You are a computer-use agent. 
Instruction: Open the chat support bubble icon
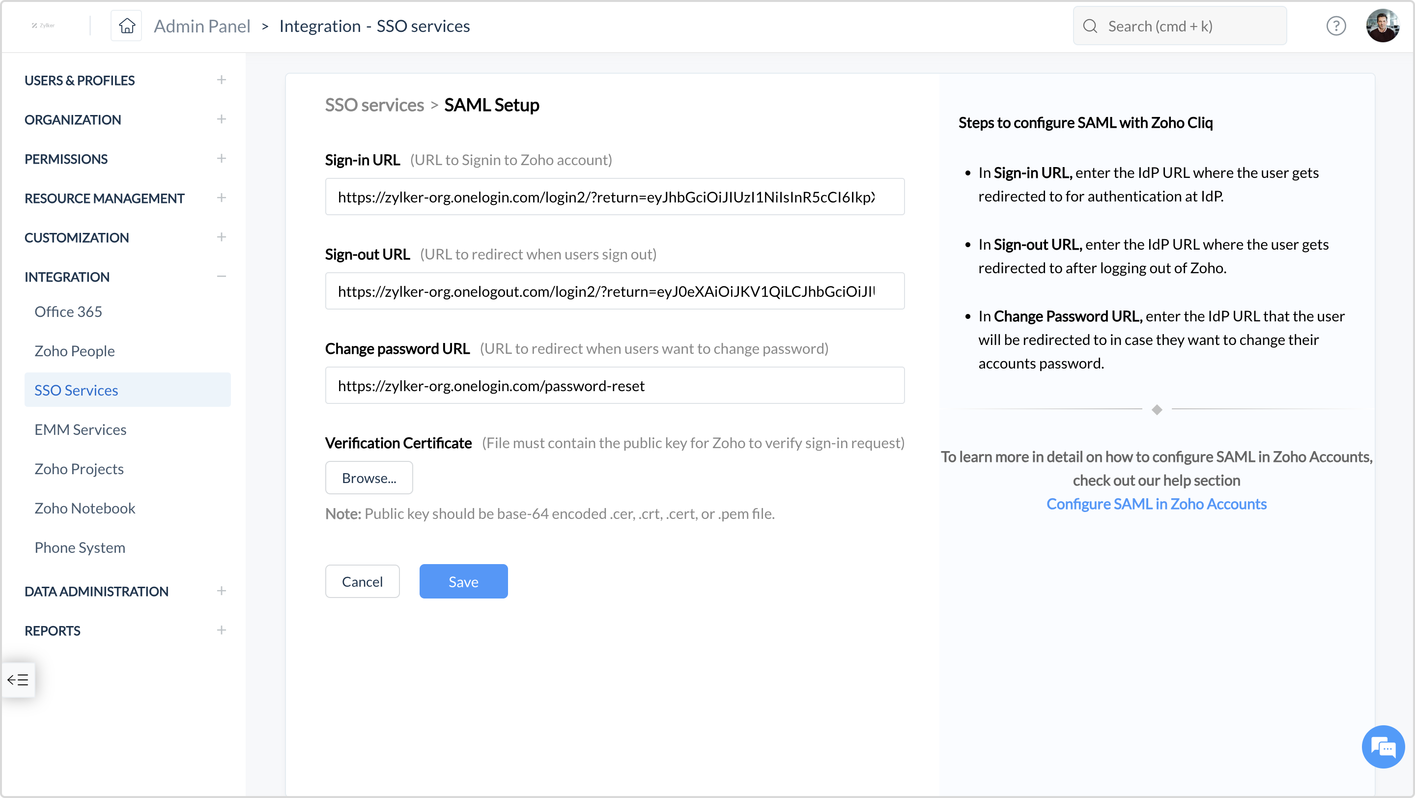[1383, 747]
